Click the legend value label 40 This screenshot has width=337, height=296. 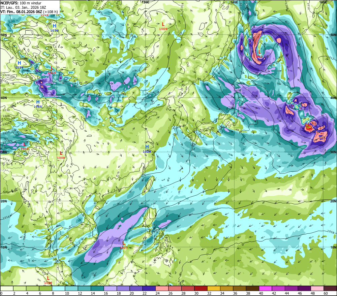[x=261, y=293]
